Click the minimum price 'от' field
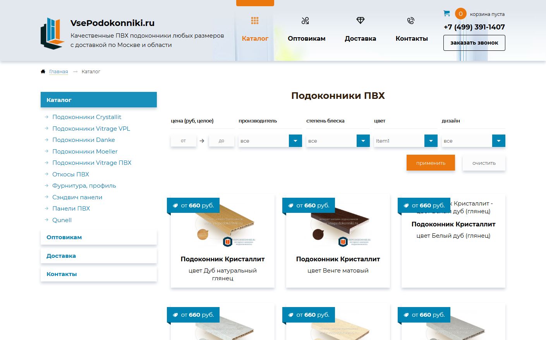The height and width of the screenshot is (340, 546). [x=184, y=141]
